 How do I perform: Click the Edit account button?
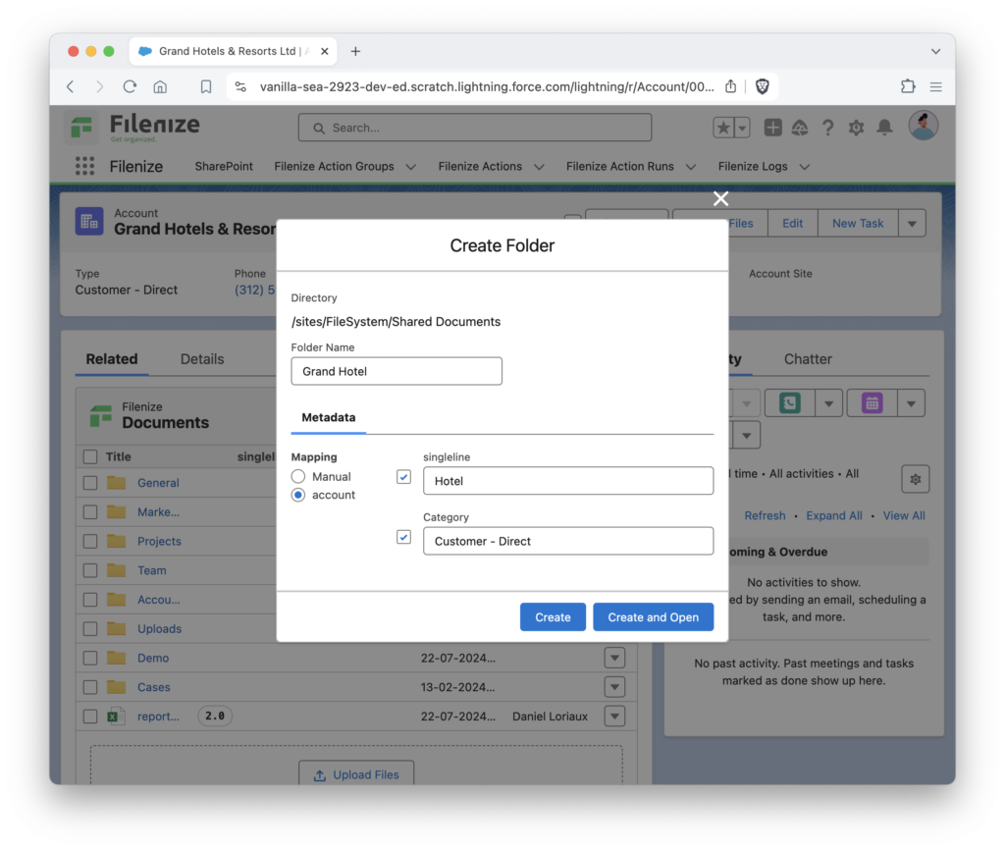pos(792,223)
